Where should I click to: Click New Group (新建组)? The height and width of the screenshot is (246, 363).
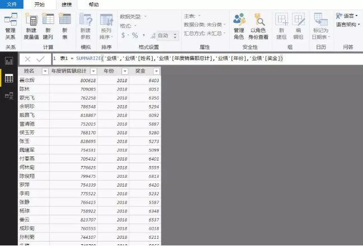tap(281, 26)
